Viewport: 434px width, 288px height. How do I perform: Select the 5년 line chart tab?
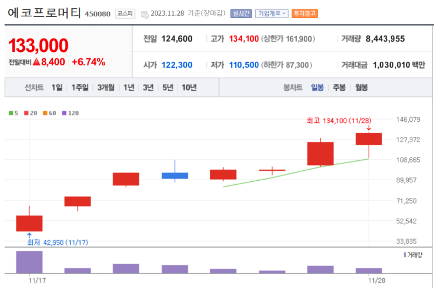(168, 87)
